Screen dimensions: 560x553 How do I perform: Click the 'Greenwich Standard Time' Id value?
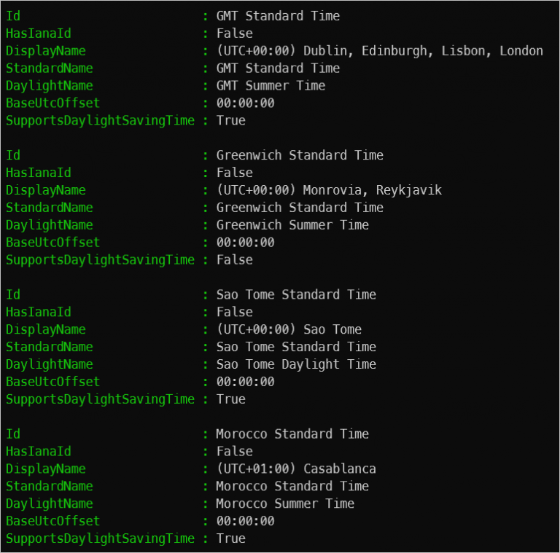click(300, 155)
